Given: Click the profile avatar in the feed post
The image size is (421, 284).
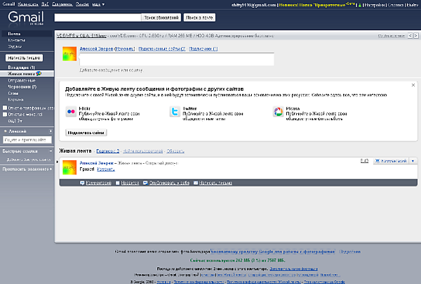Looking at the screenshot, I should point(69,167).
